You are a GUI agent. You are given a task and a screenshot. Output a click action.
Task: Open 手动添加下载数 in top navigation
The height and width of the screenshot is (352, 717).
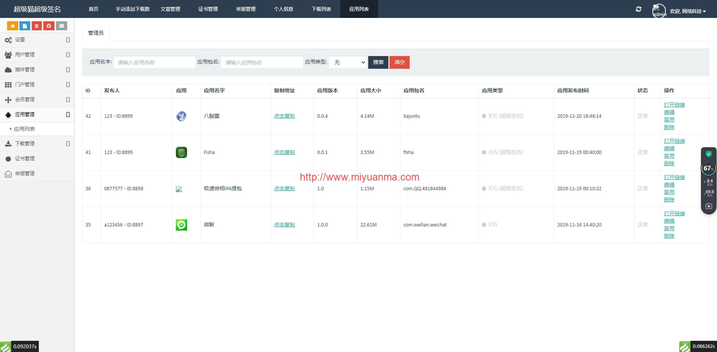[133, 9]
